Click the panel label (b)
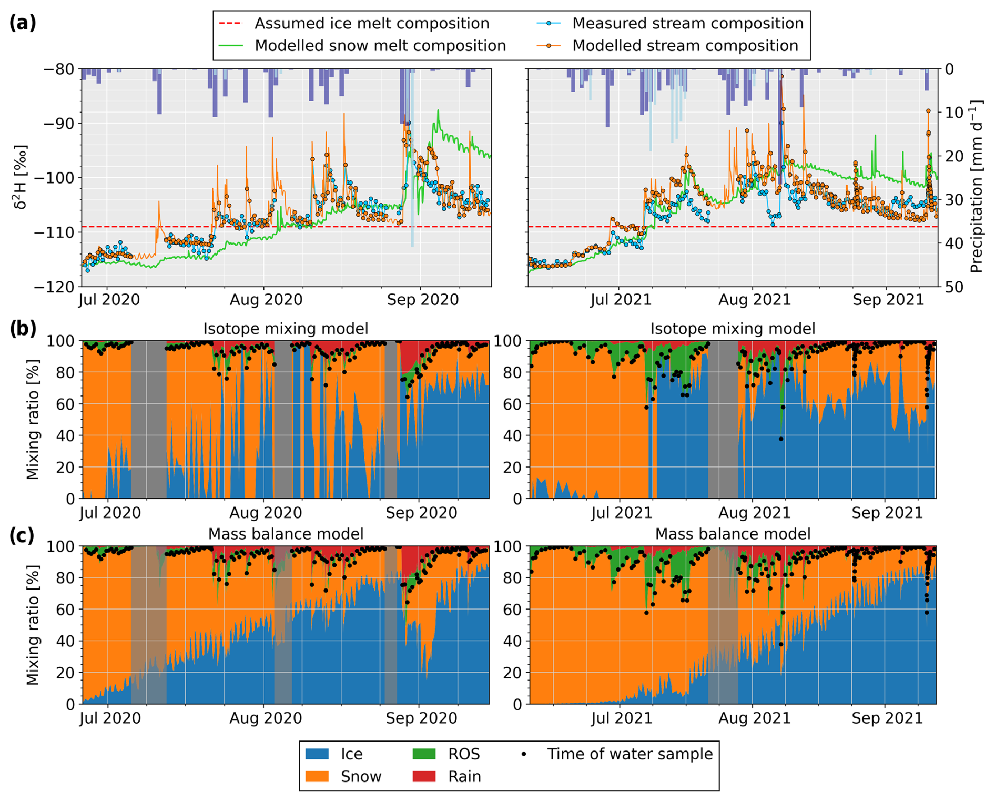995x802 pixels. click(23, 328)
